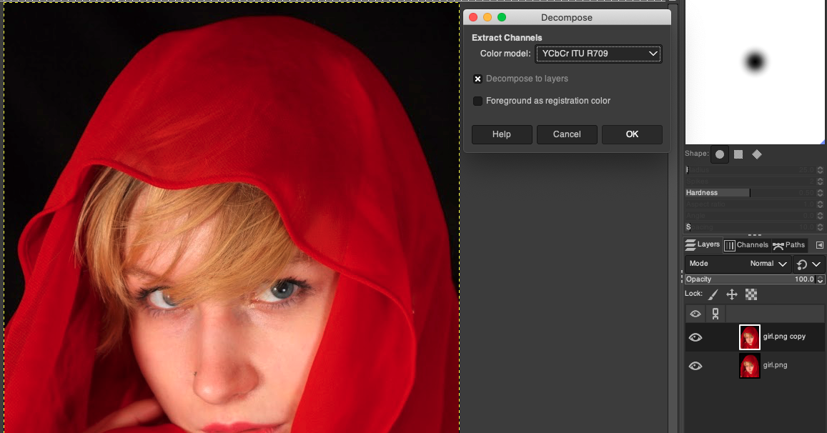
Task: Click the lock alpha channel checkerboard icon
Action: pyautogui.click(x=751, y=294)
